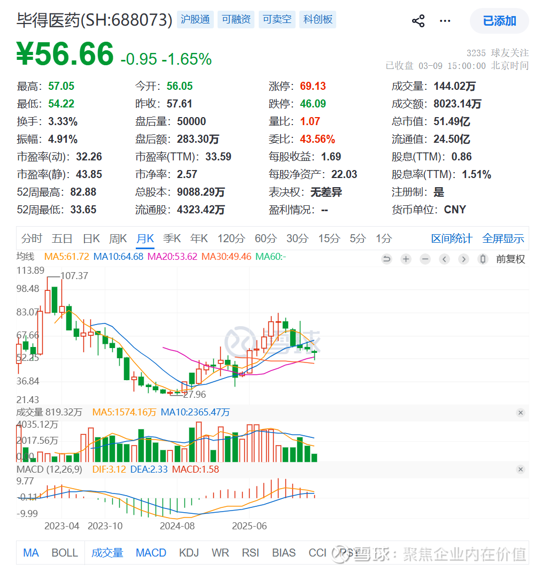
Task: Zoom out the chart with minus icon
Action: [425, 259]
